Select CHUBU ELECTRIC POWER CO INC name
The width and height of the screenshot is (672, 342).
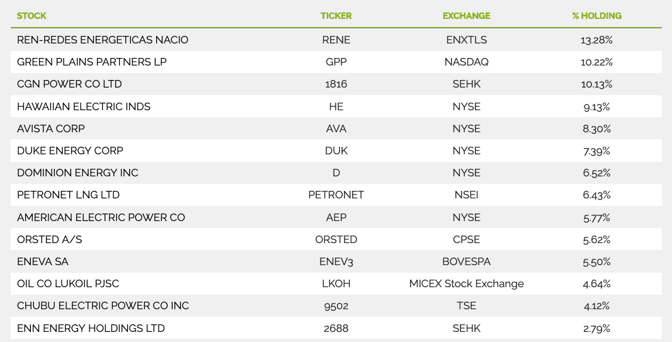103,306
